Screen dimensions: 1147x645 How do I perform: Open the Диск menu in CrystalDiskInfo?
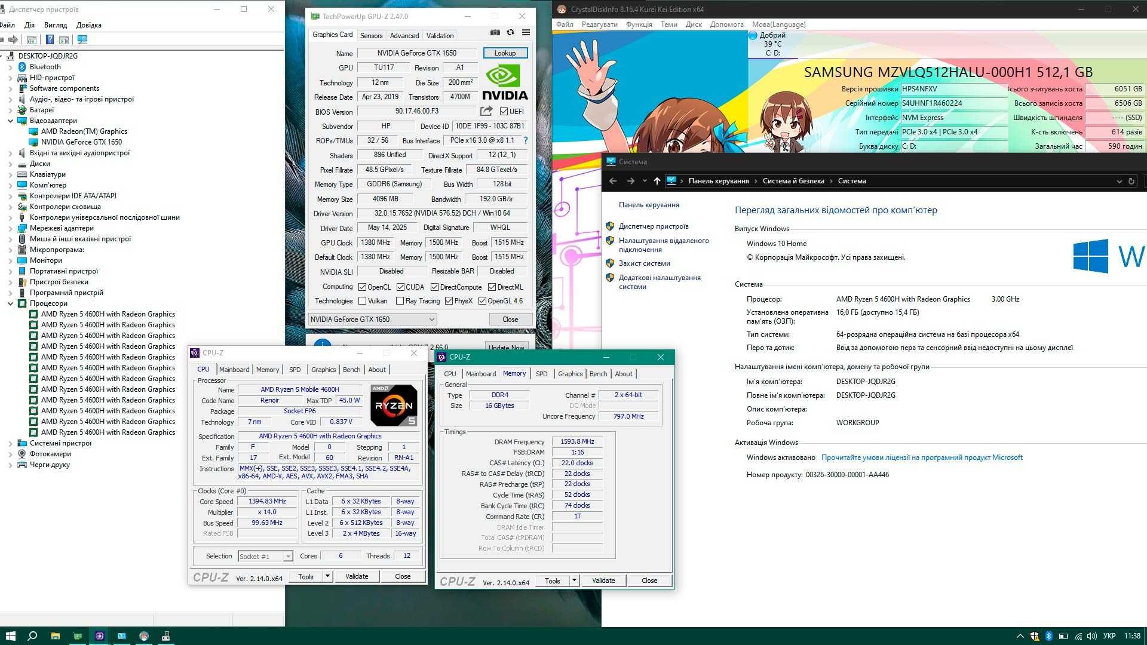tap(693, 24)
